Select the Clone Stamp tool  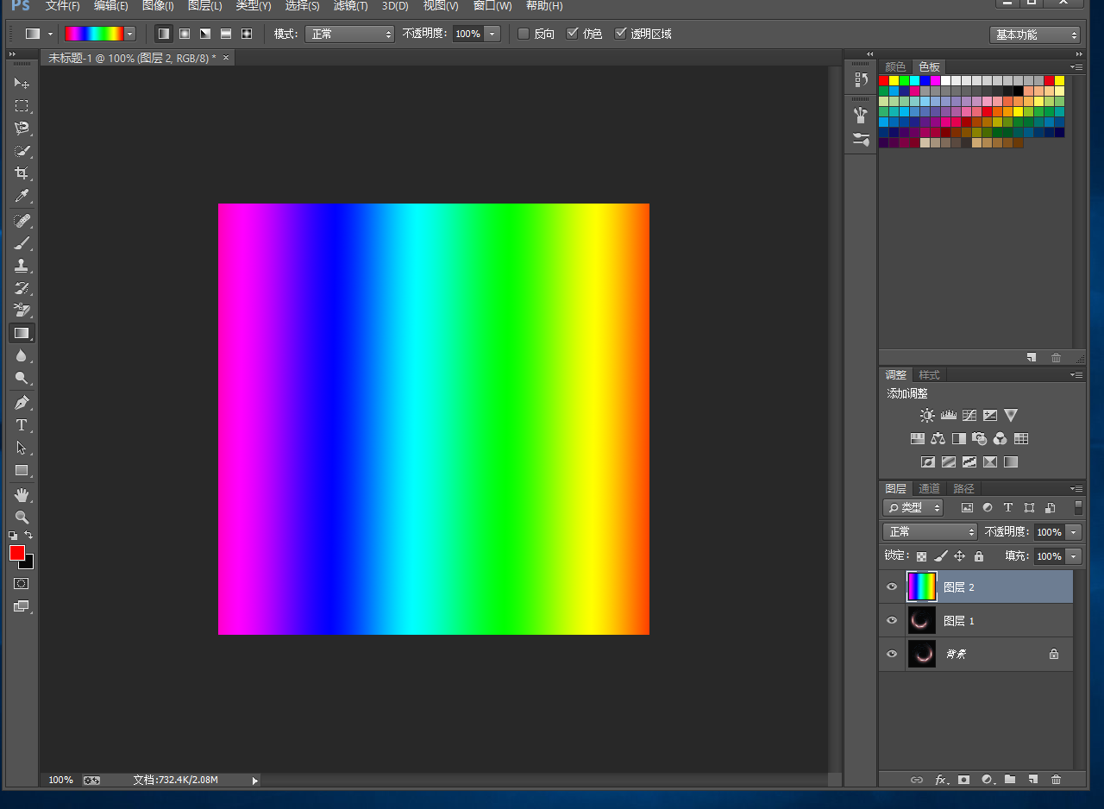(22, 266)
